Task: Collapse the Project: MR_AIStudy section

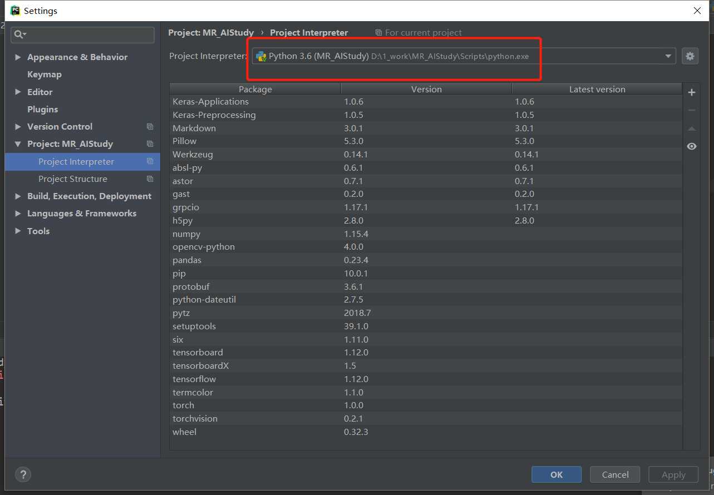Action: [18, 144]
